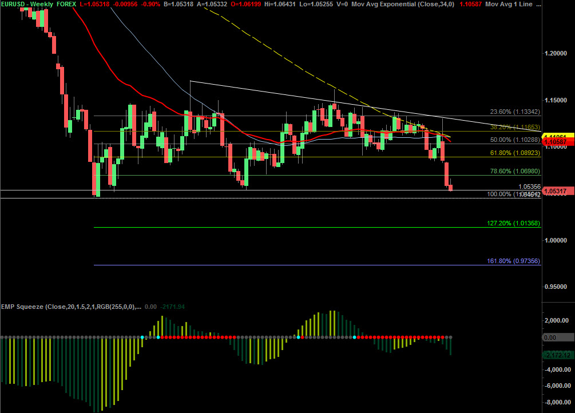Click the Mov Avg 1 Line label
575x413 pixels.
508,4
